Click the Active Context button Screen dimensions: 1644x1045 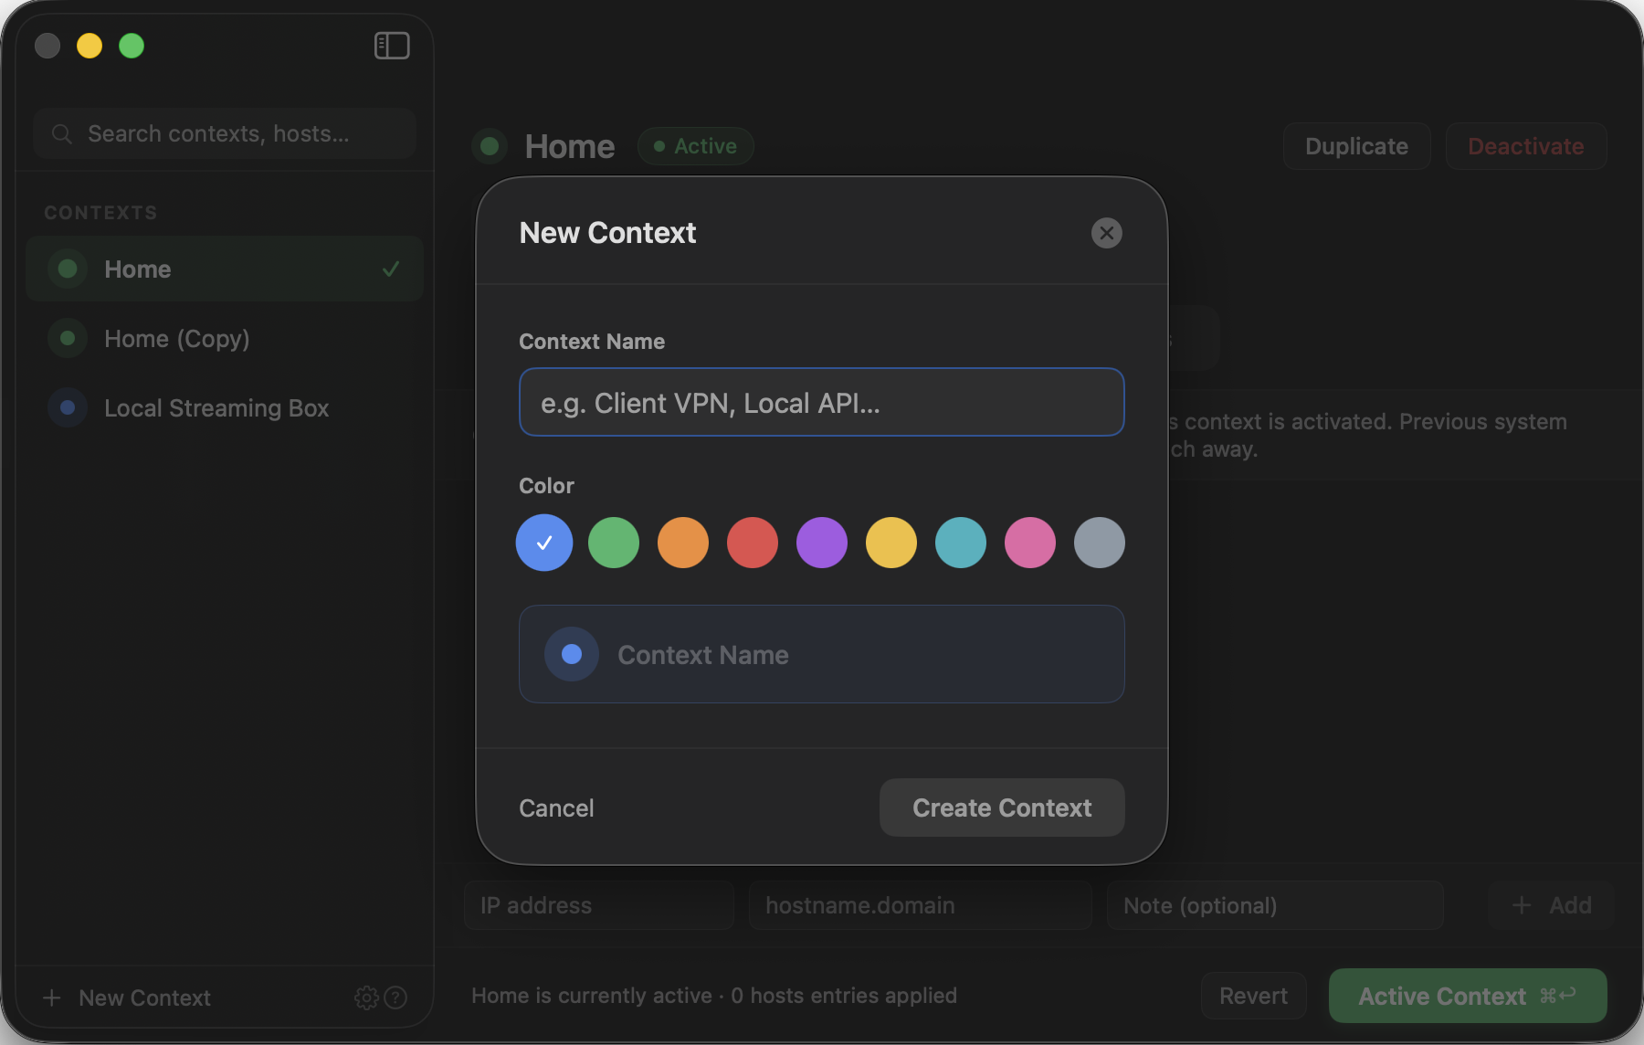coord(1468,996)
